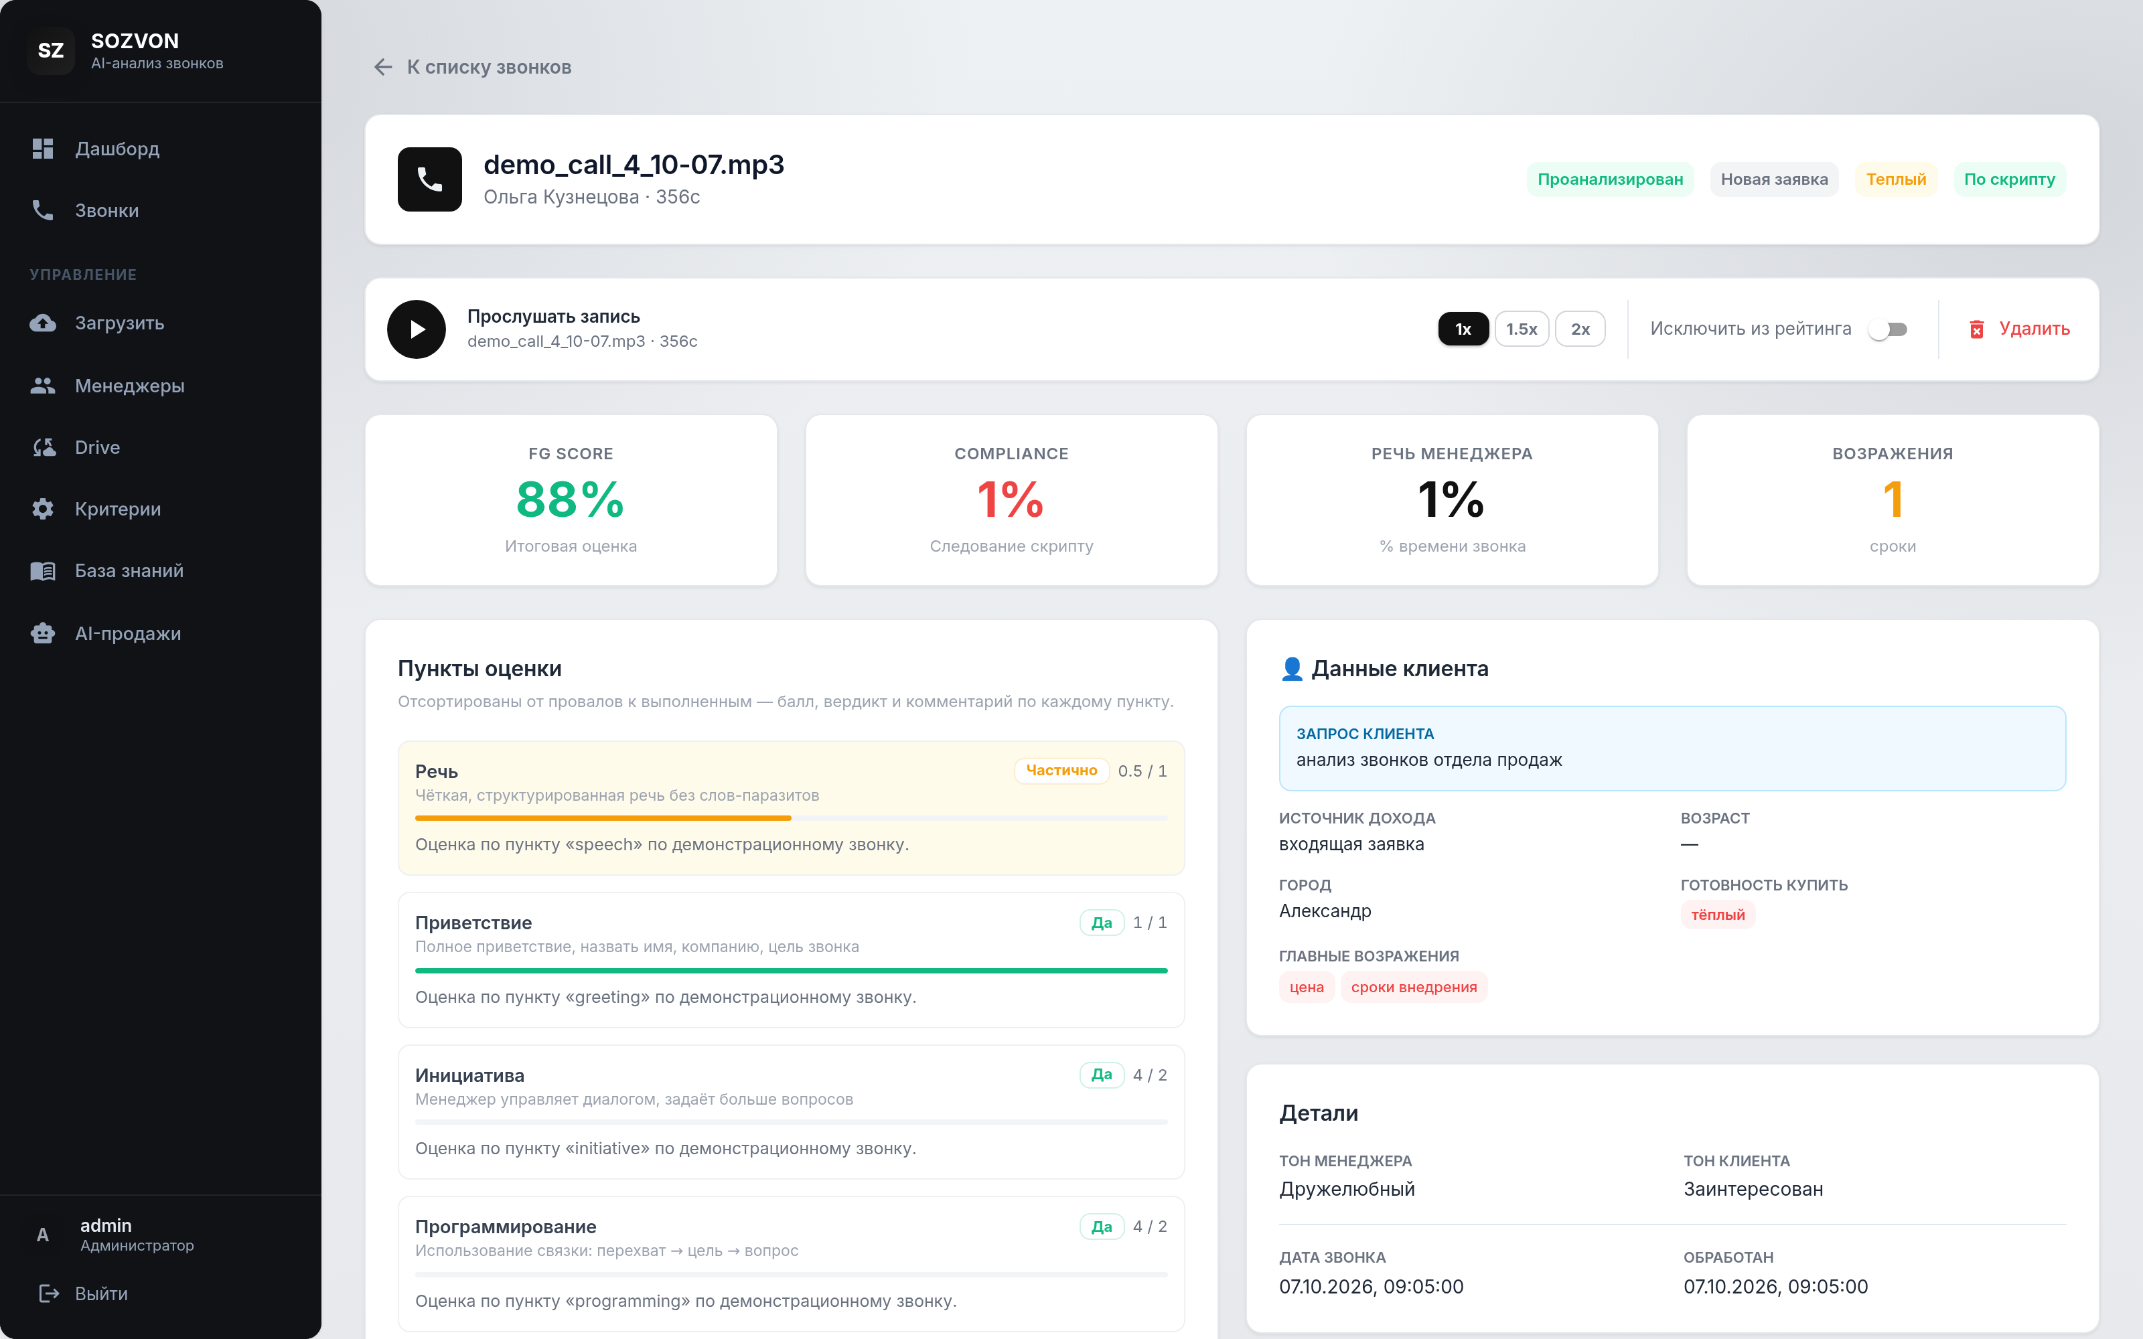Click the Речь criterion progress bar
The width and height of the screenshot is (2143, 1339).
tap(791, 818)
